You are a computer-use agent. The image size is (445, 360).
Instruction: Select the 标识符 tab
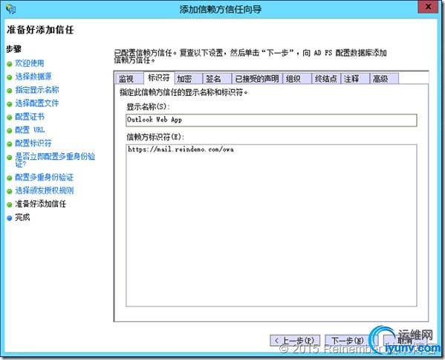click(x=159, y=77)
